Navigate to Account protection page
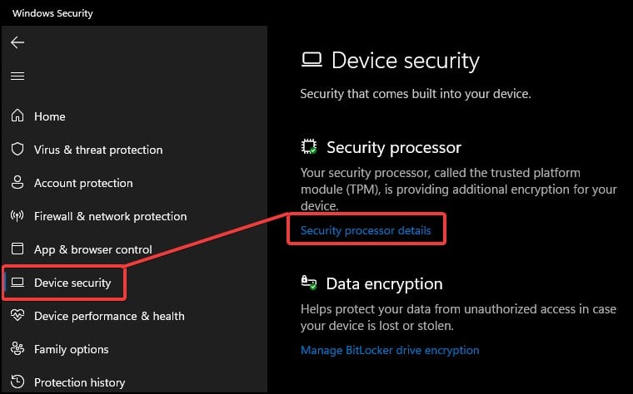The width and height of the screenshot is (633, 394). click(x=83, y=183)
